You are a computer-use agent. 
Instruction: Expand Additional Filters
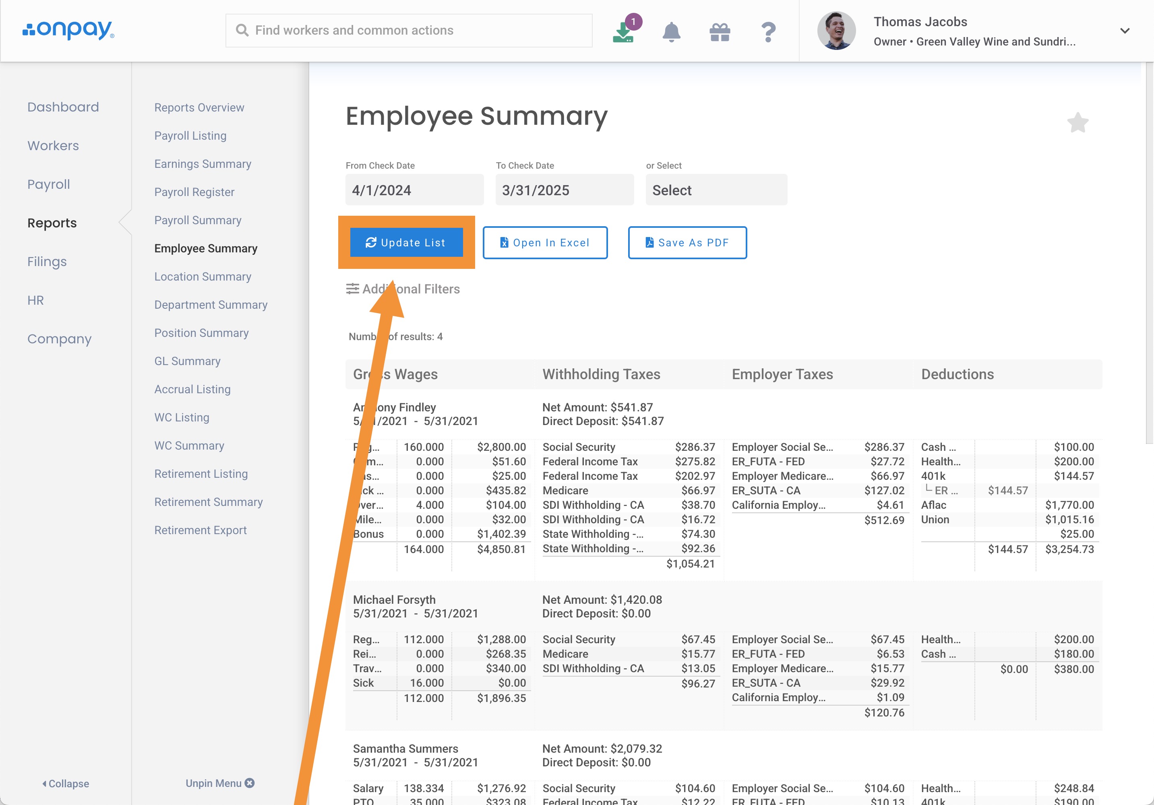click(x=403, y=289)
